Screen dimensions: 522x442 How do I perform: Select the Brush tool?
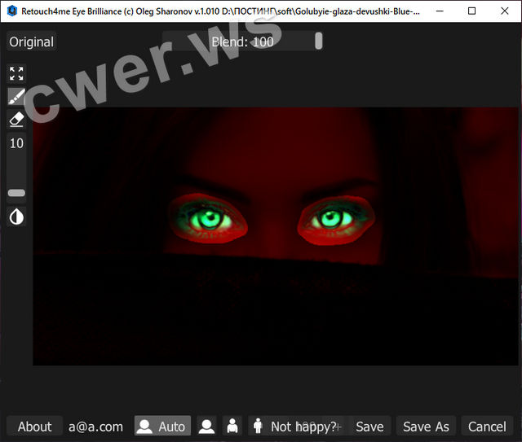coord(16,97)
